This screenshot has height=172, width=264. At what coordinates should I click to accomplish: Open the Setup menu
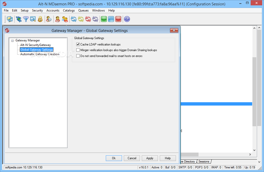[x=25, y=10]
